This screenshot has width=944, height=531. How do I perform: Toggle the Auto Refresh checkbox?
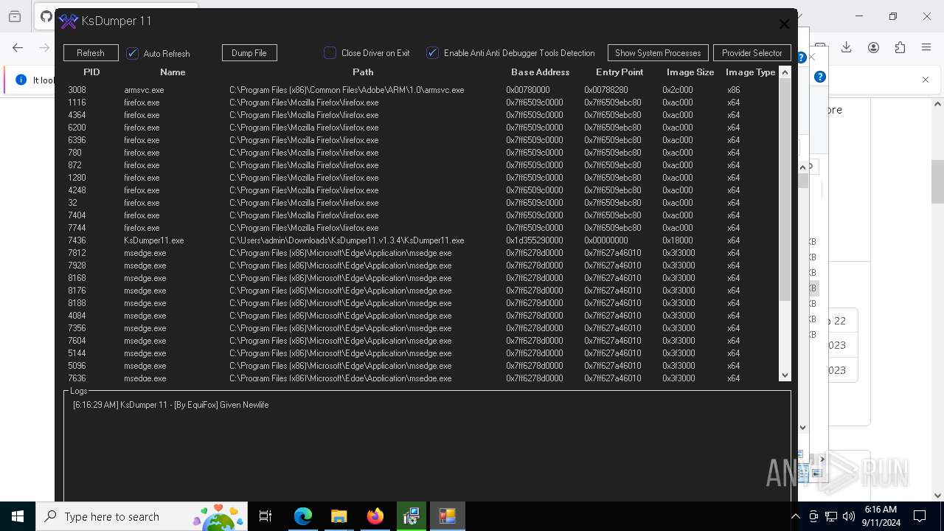pyautogui.click(x=133, y=53)
